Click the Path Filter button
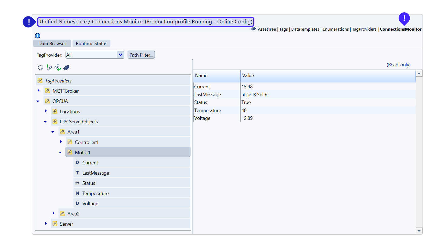444x245 pixels. (x=141, y=55)
